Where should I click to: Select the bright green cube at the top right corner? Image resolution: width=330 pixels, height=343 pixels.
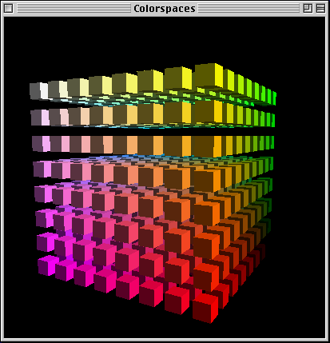click(x=274, y=98)
